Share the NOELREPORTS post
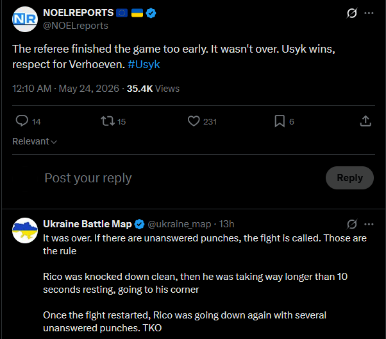The image size is (386, 339). tap(365, 121)
